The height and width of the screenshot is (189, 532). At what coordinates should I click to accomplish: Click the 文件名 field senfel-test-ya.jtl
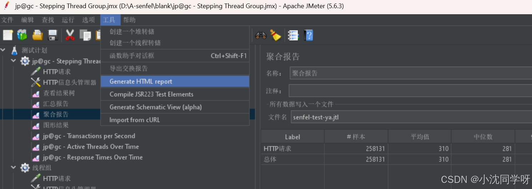point(411,117)
